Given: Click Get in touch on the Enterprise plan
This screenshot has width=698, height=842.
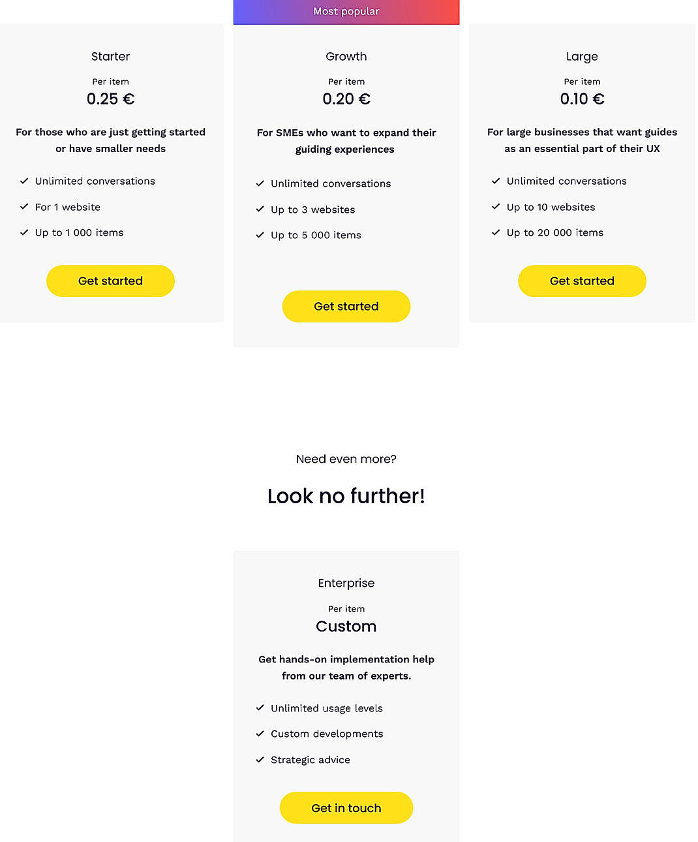Looking at the screenshot, I should pyautogui.click(x=346, y=807).
